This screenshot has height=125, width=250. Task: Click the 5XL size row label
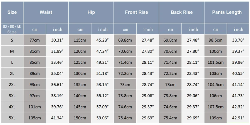(12, 118)
